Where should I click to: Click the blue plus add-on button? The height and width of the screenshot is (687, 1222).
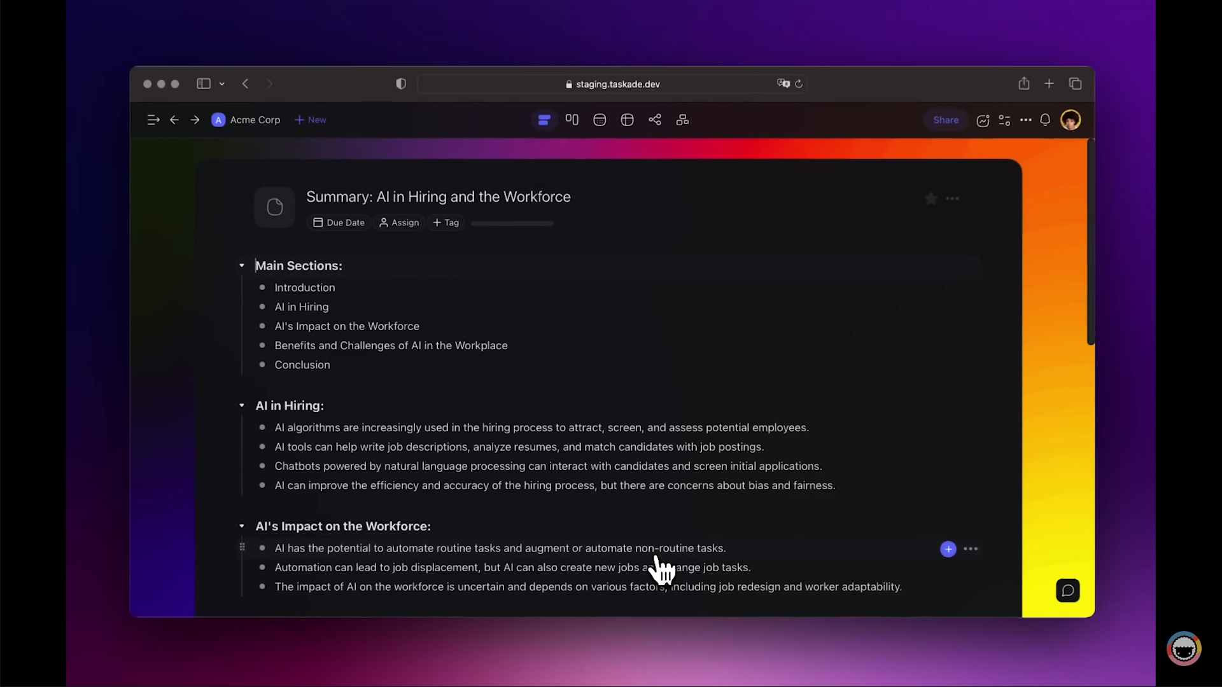948,548
